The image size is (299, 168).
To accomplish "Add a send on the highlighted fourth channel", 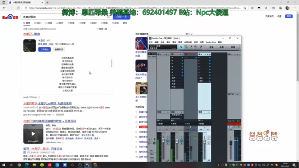I will coord(209,112).
